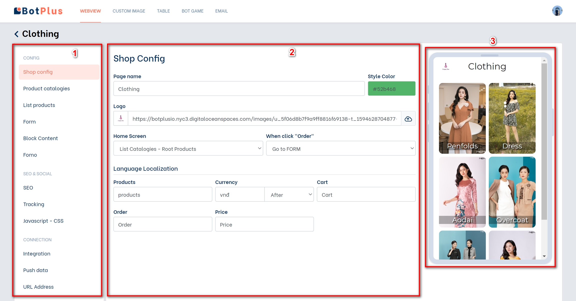576x301 pixels.
Task: Open the Bot Game tab
Action: pyautogui.click(x=192, y=11)
